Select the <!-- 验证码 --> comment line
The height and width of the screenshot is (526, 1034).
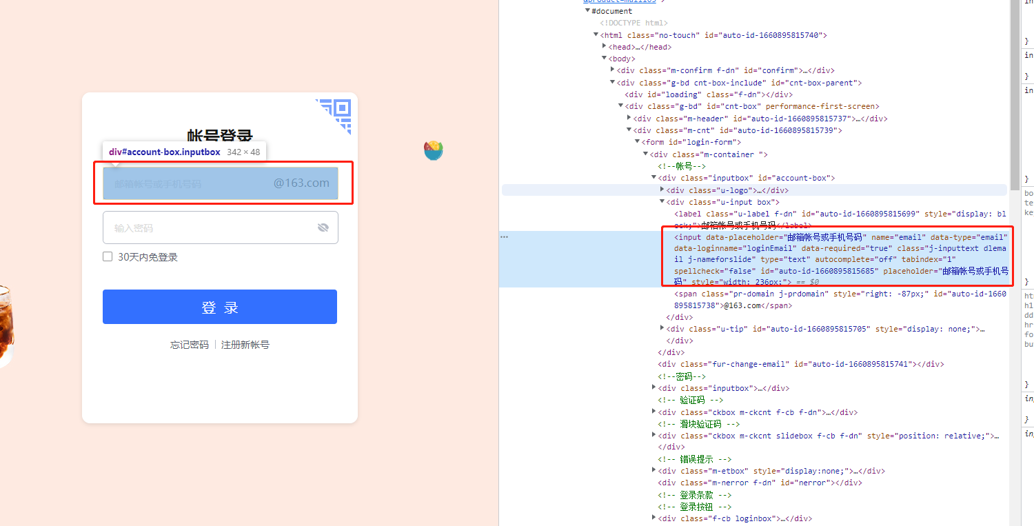click(x=691, y=400)
